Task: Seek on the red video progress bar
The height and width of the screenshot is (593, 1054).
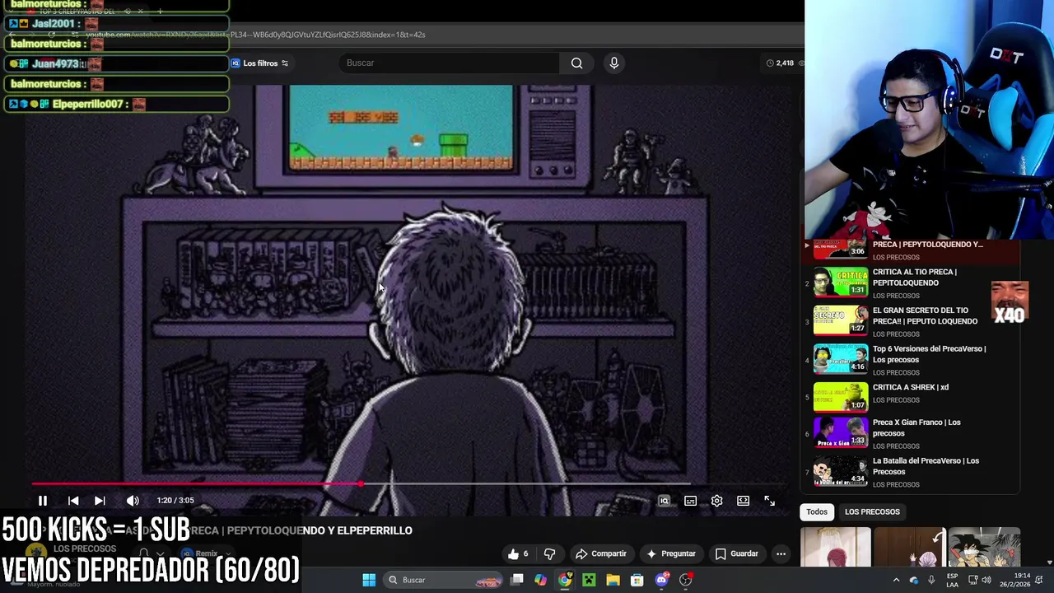Action: (198, 484)
